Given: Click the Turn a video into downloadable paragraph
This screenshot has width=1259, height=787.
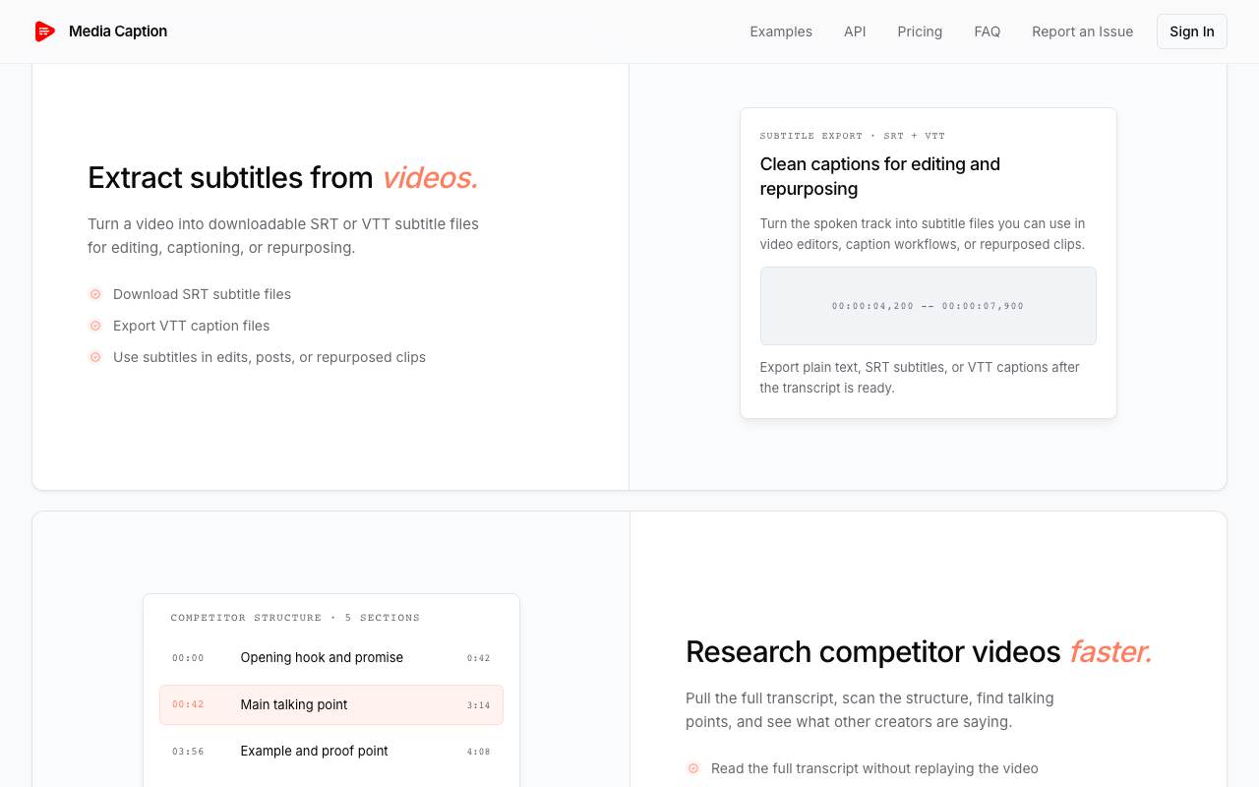Looking at the screenshot, I should (x=283, y=236).
